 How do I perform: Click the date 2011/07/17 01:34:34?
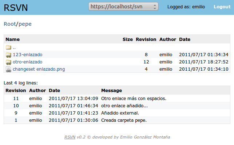click(x=204, y=55)
